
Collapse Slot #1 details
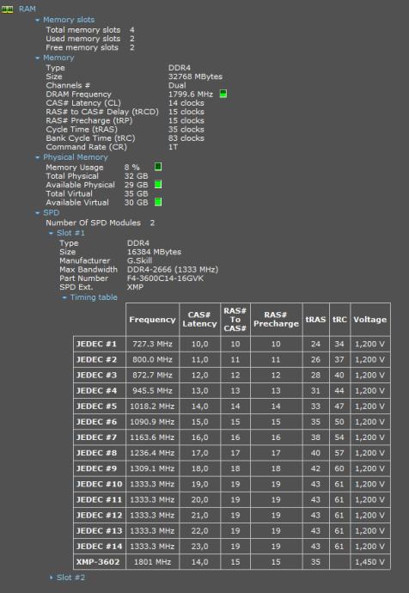pyautogui.click(x=51, y=234)
